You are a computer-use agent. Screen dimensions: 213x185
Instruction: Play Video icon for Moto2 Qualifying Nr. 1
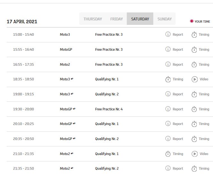point(195,154)
